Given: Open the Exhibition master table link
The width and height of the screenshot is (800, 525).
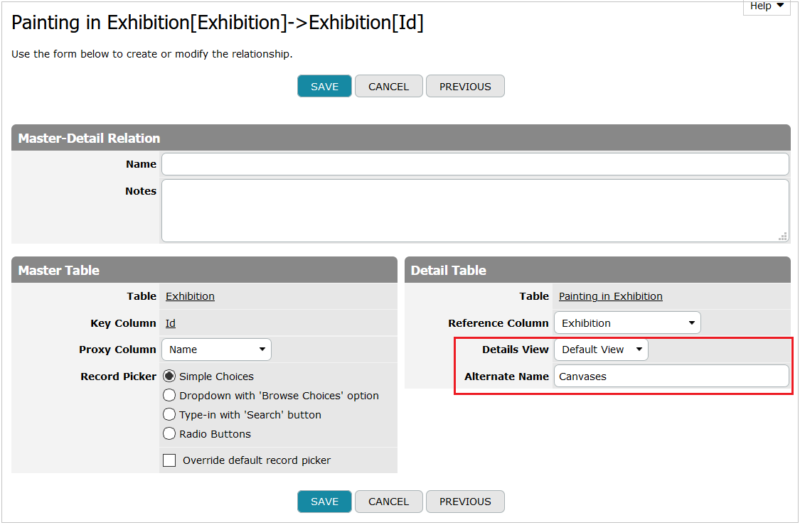Looking at the screenshot, I should click(190, 296).
